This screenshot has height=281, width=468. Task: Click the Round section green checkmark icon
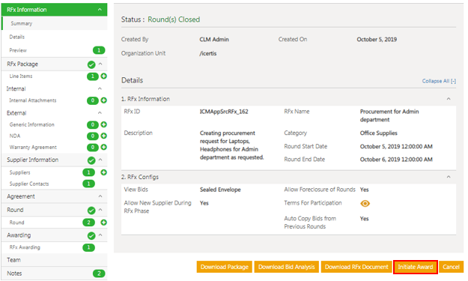(x=91, y=211)
